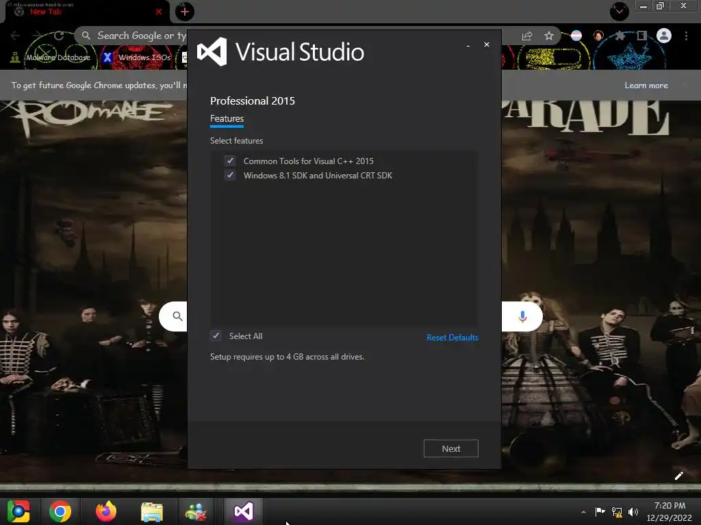701x525 pixels.
Task: Uncheck Windows 8.1 SDK and Universal CRT SDK
Action: [x=230, y=175]
